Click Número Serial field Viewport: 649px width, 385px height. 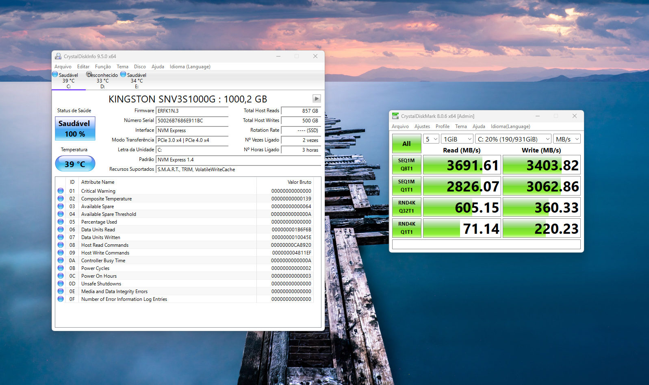[x=192, y=121]
